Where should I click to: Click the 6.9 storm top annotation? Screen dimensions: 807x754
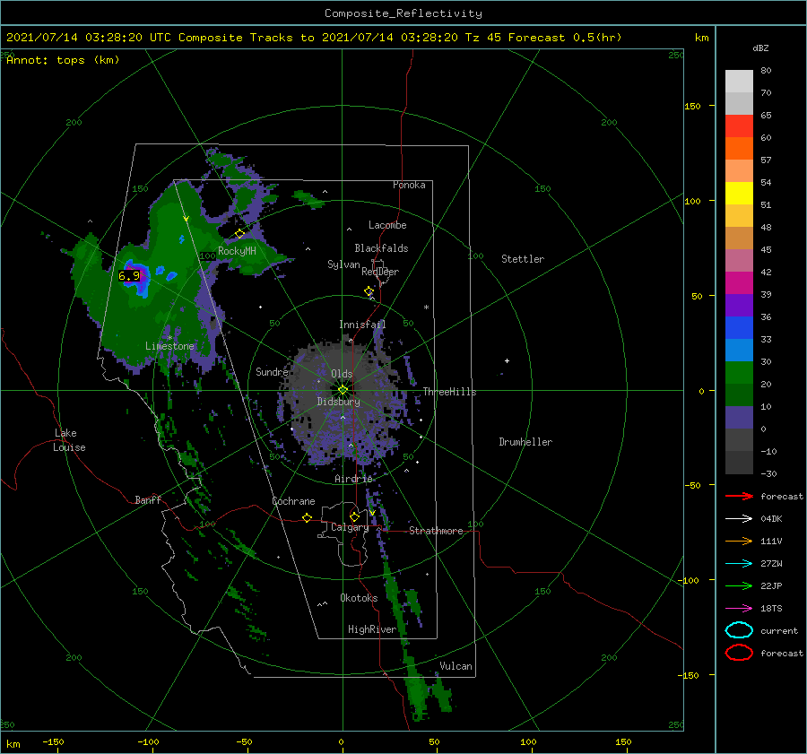pos(129,275)
